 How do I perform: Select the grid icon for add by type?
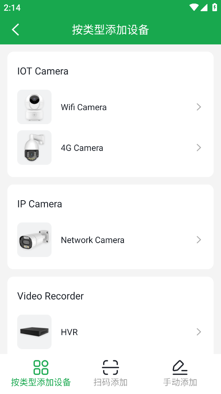41,367
